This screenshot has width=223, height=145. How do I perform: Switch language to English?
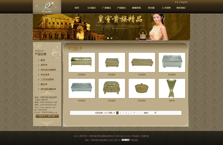(184, 2)
